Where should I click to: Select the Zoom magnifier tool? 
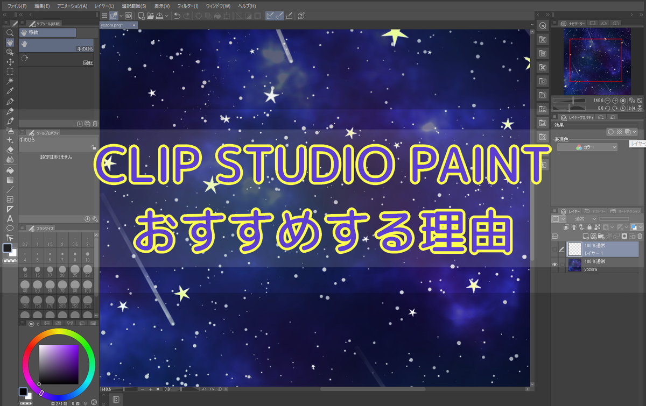click(x=10, y=33)
